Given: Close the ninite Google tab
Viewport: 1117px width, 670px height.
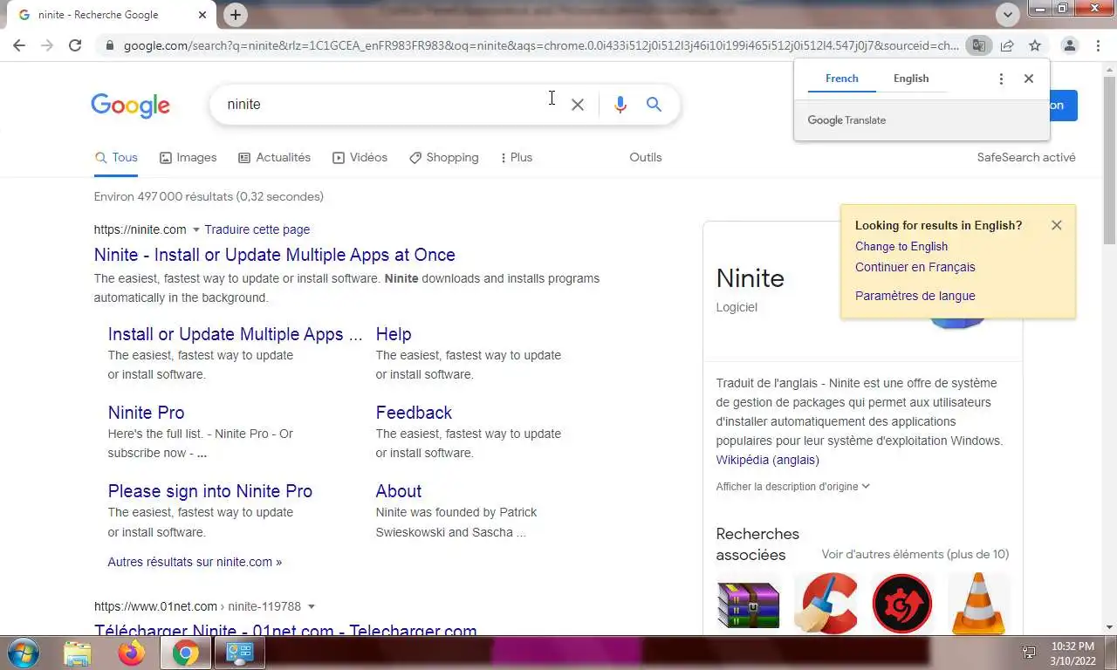Looking at the screenshot, I should [202, 15].
